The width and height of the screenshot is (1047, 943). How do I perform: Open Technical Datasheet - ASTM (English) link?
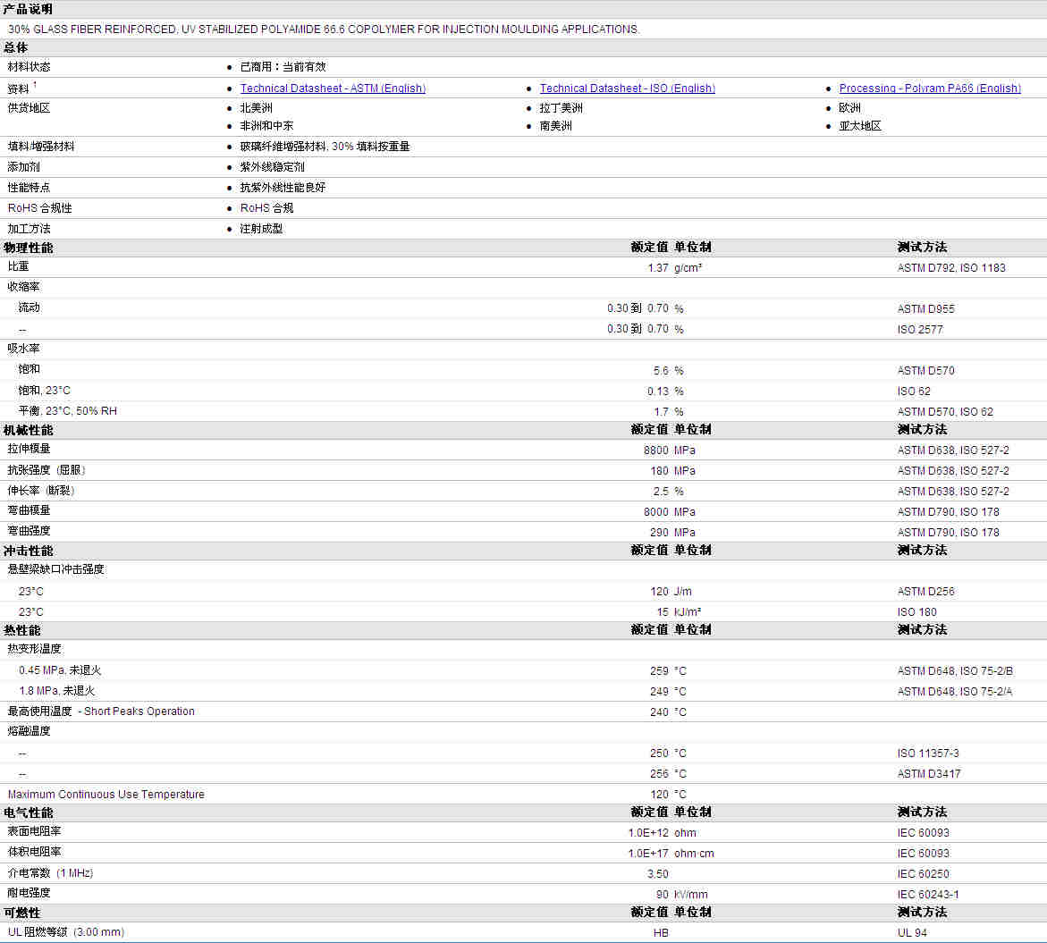point(333,88)
